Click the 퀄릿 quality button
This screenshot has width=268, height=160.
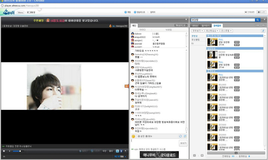[x=111, y=151]
